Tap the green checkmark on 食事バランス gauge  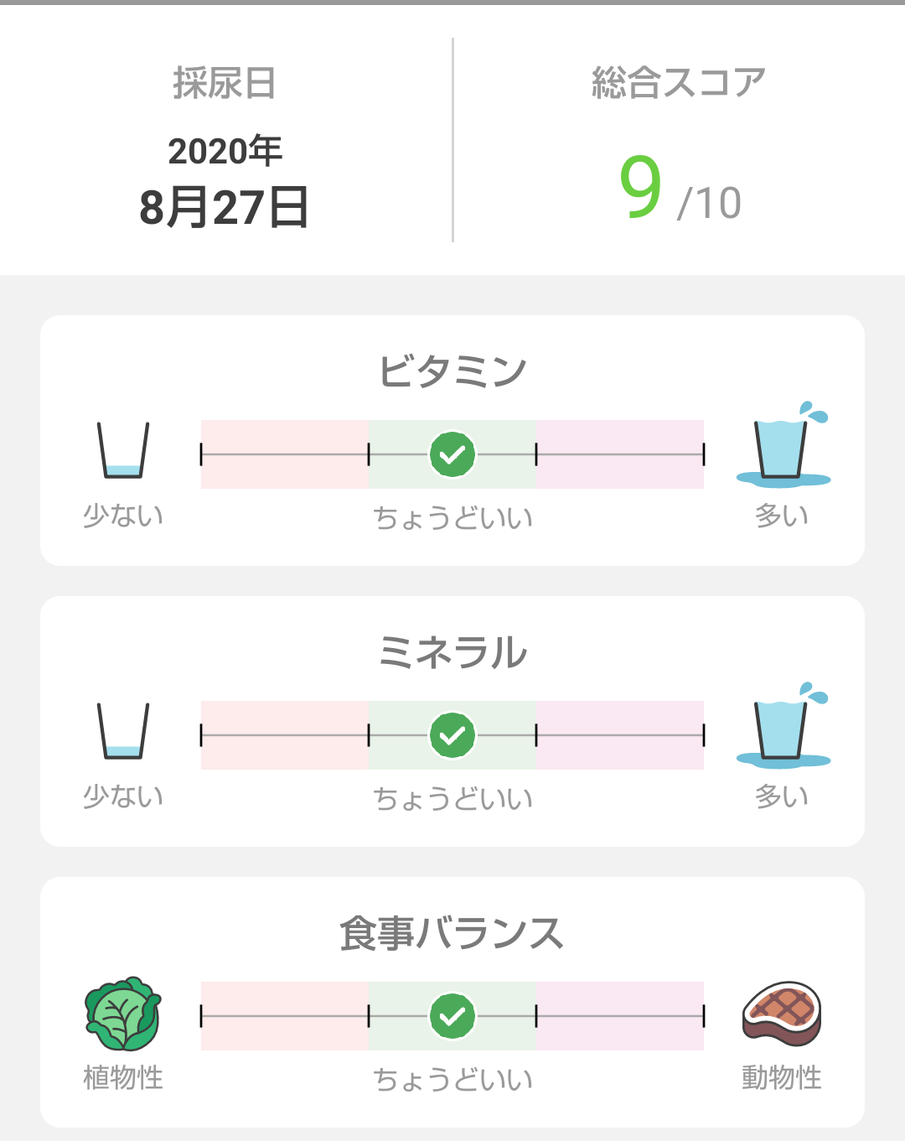(452, 1016)
